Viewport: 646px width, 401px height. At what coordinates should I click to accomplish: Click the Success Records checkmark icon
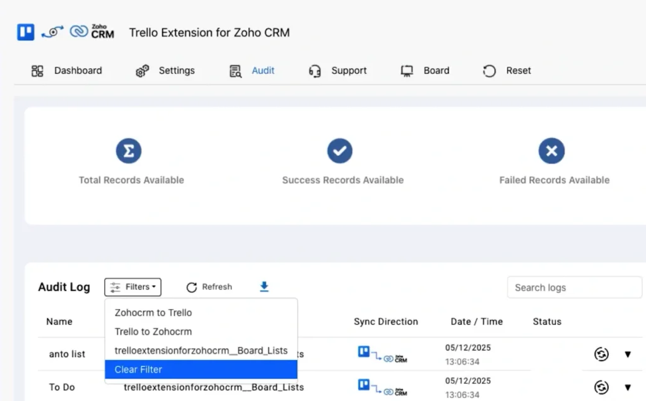pos(340,151)
